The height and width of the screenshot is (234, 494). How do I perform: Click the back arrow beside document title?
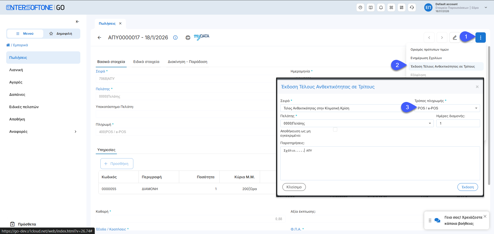click(x=99, y=38)
